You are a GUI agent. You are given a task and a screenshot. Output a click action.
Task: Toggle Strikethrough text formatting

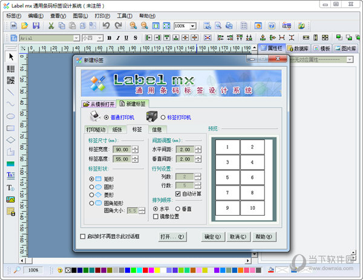(135, 38)
